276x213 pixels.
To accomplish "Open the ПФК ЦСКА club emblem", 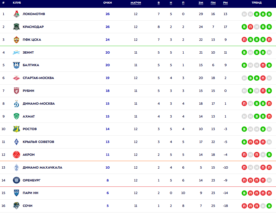I will tap(17, 40).
